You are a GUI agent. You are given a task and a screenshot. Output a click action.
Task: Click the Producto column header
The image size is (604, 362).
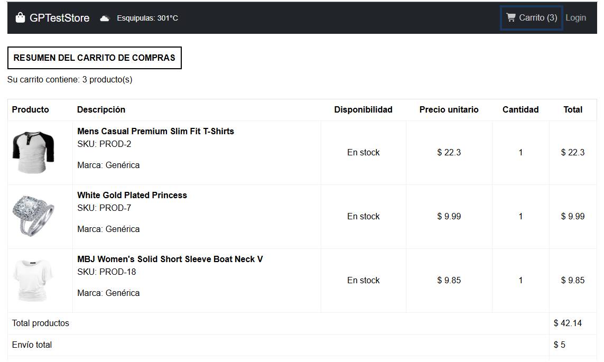(x=30, y=109)
